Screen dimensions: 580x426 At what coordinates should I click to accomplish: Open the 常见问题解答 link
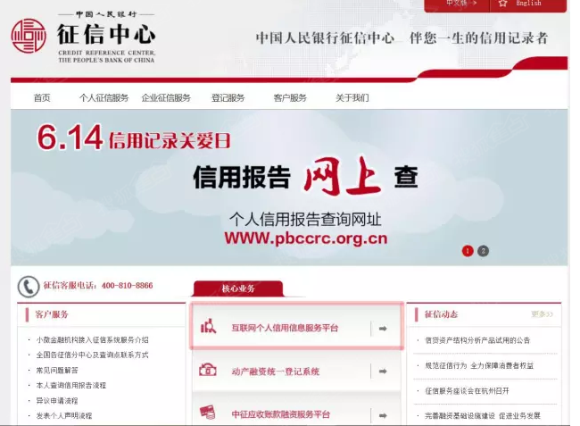[57, 370]
